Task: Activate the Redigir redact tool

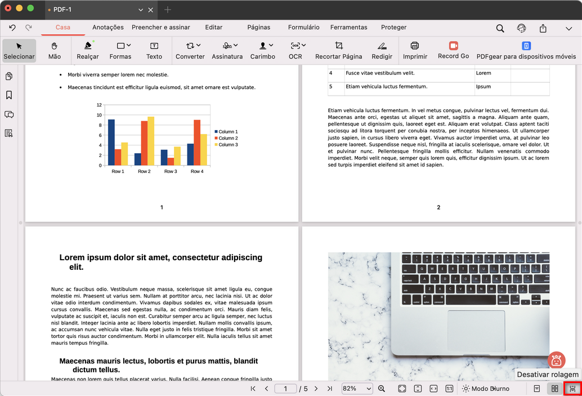Action: click(x=382, y=51)
